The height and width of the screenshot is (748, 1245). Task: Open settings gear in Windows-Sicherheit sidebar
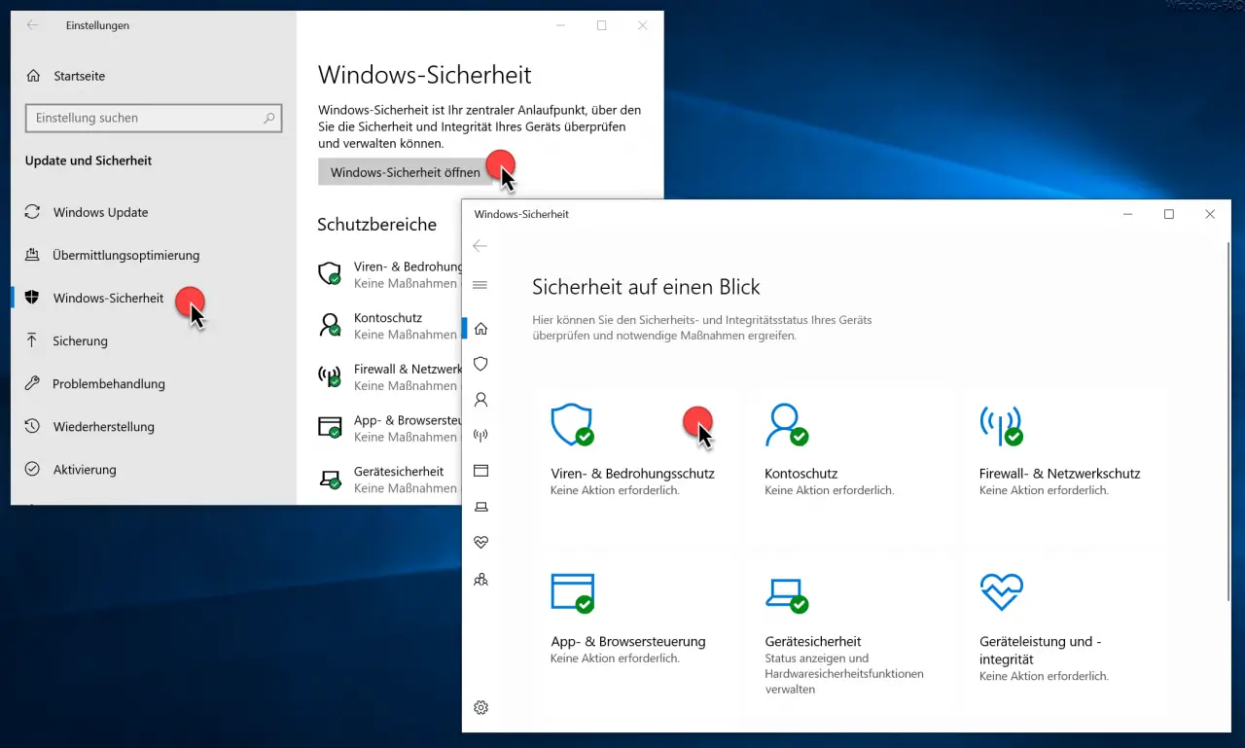coord(480,707)
